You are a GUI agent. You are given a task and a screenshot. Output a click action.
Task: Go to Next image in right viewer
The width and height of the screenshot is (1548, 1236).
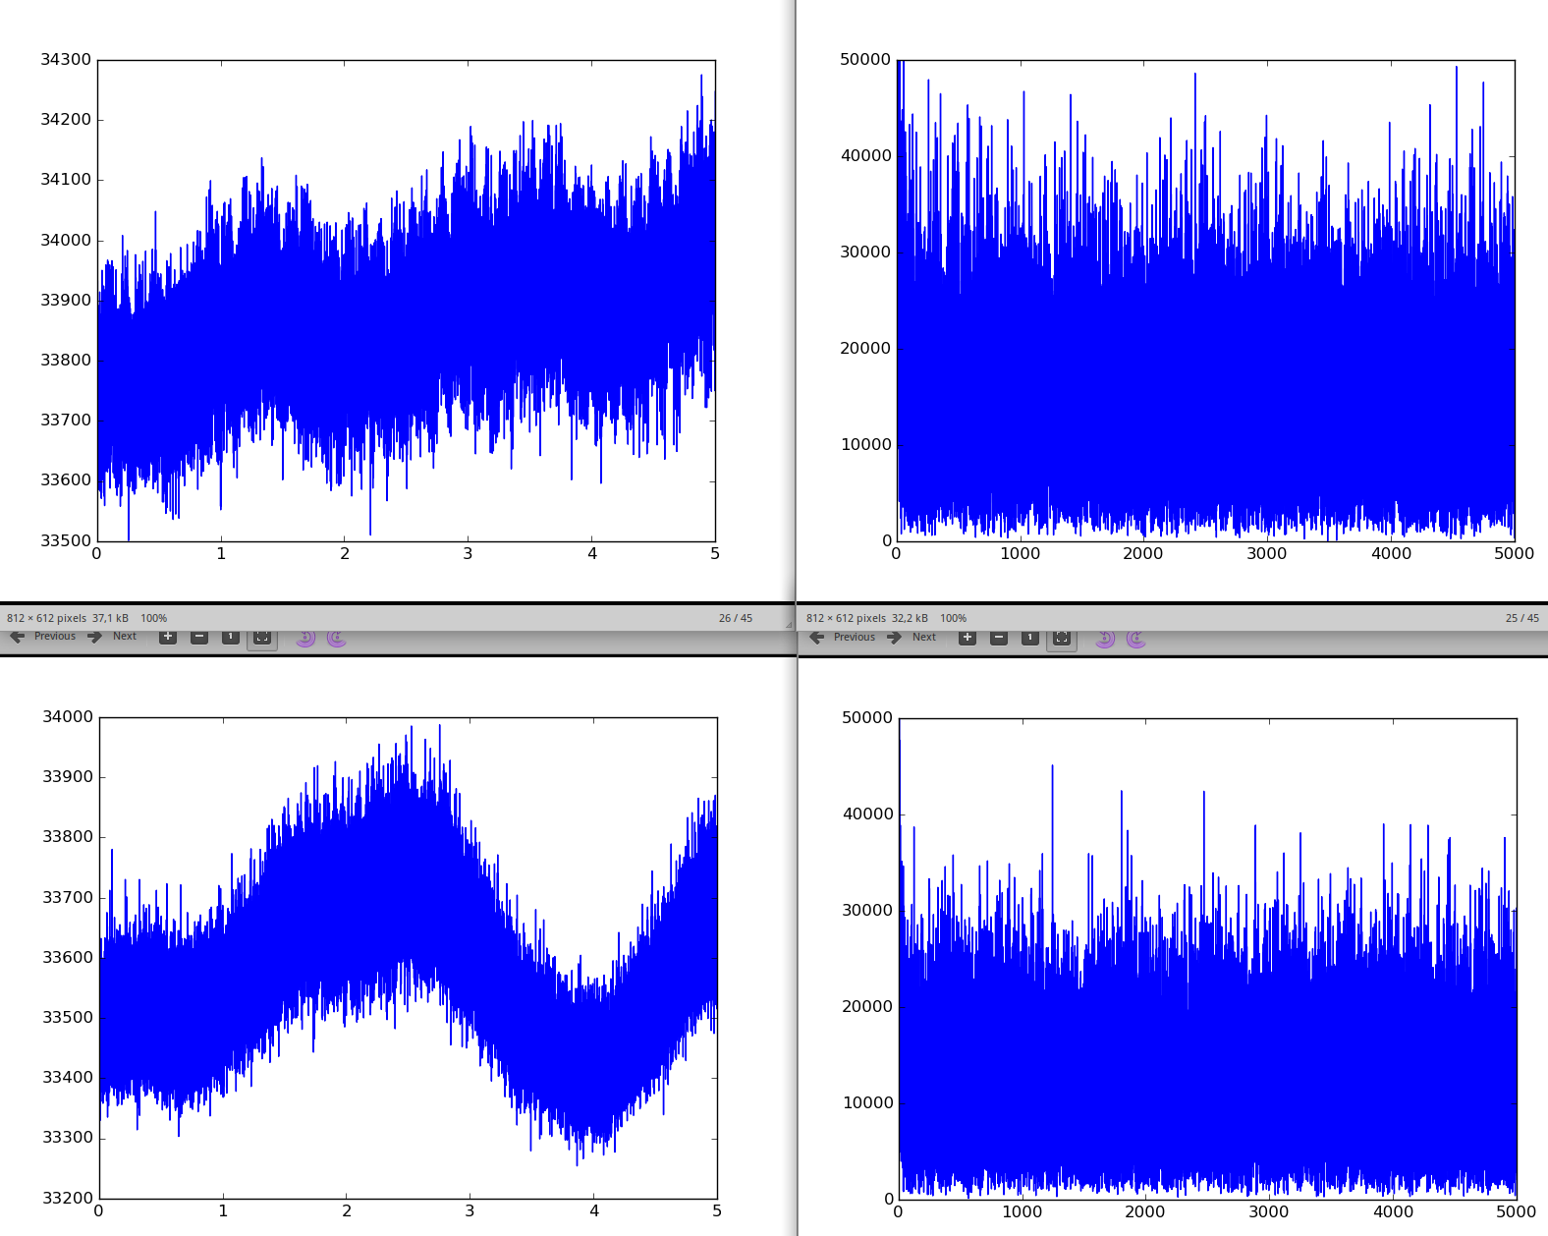pyautogui.click(x=912, y=638)
